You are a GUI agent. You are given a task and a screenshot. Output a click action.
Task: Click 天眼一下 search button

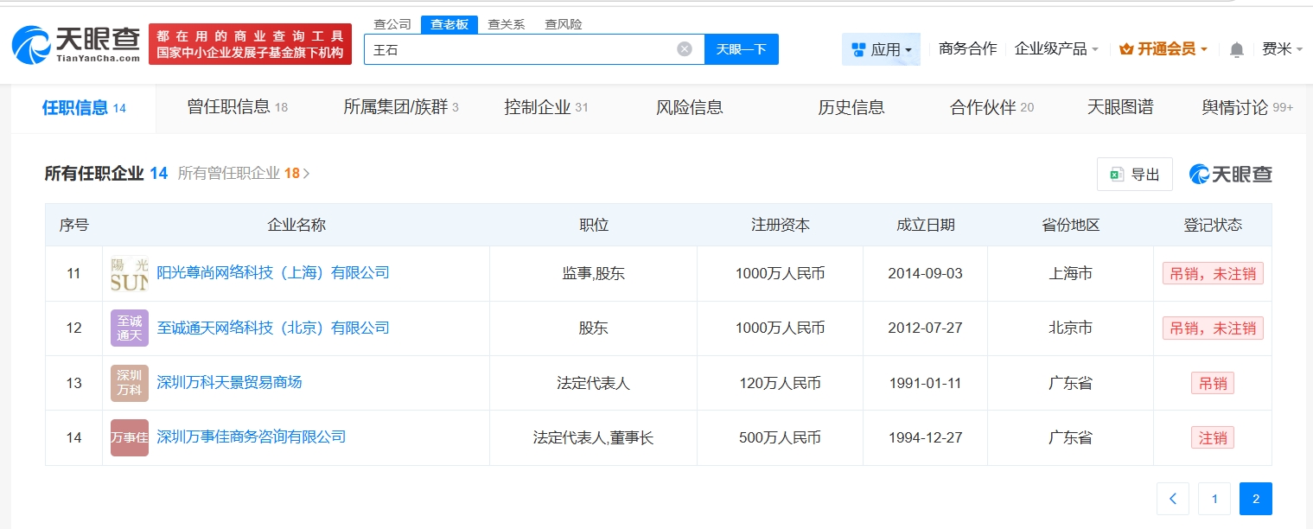[x=742, y=49]
